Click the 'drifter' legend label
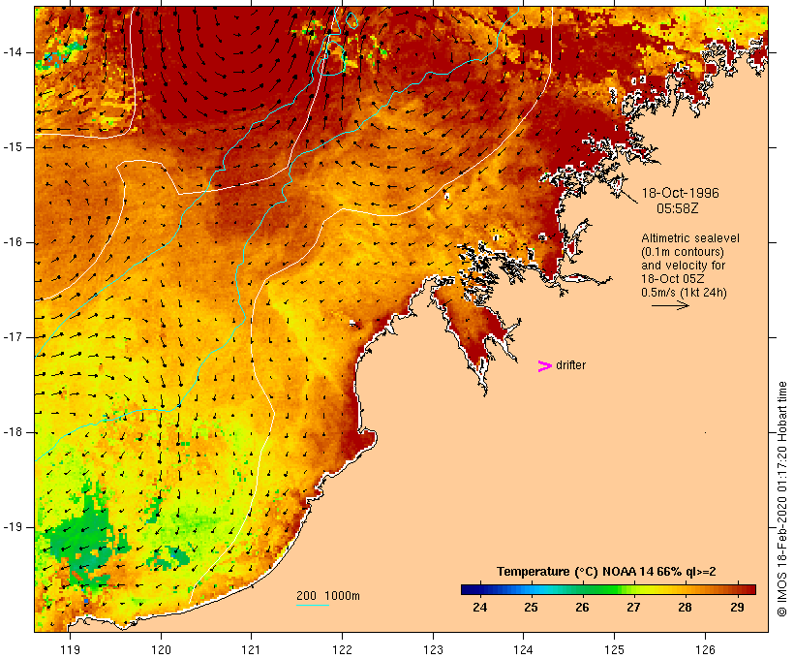 570,365
